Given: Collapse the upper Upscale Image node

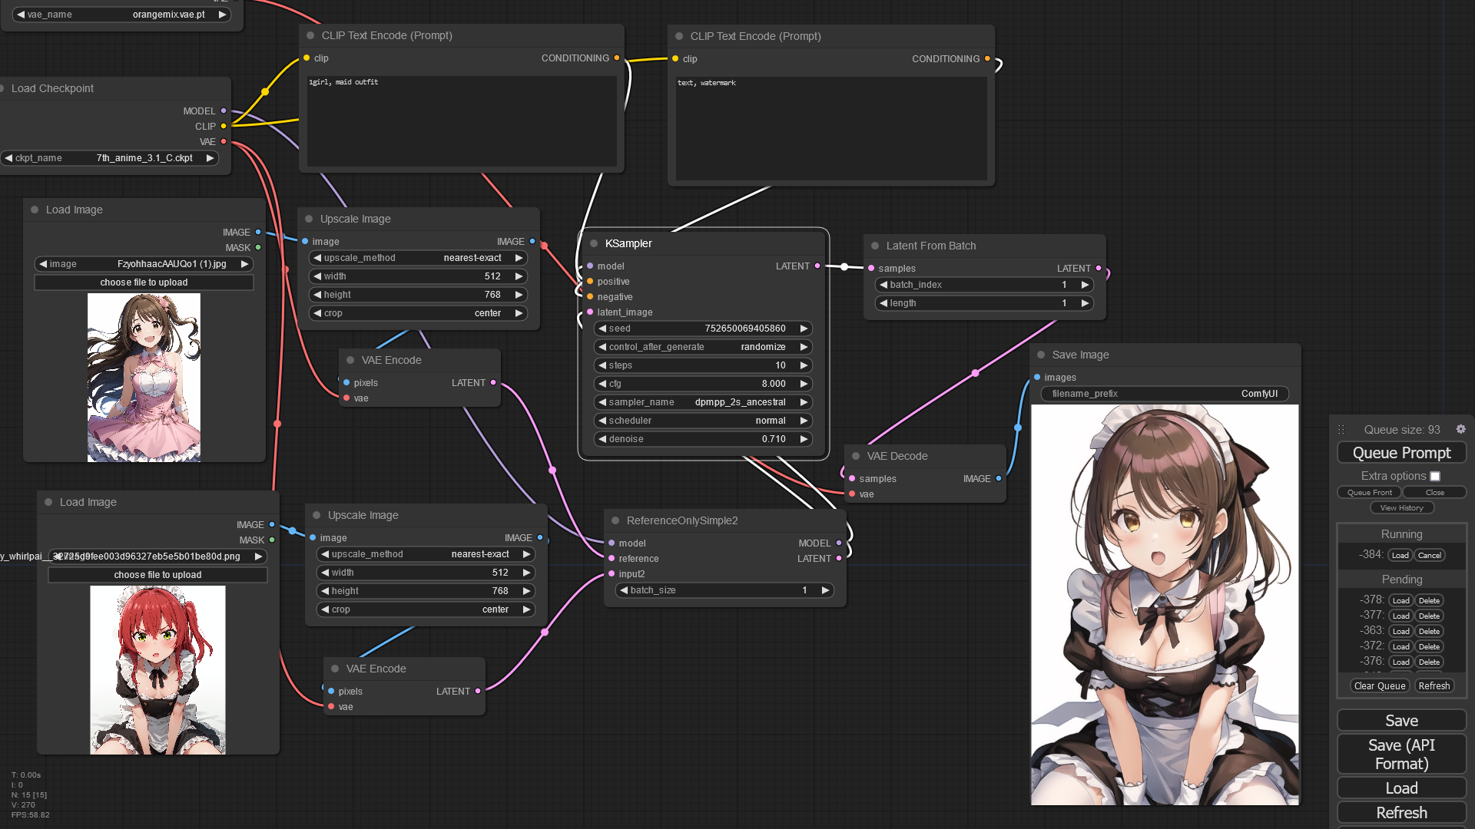Looking at the screenshot, I should (307, 219).
